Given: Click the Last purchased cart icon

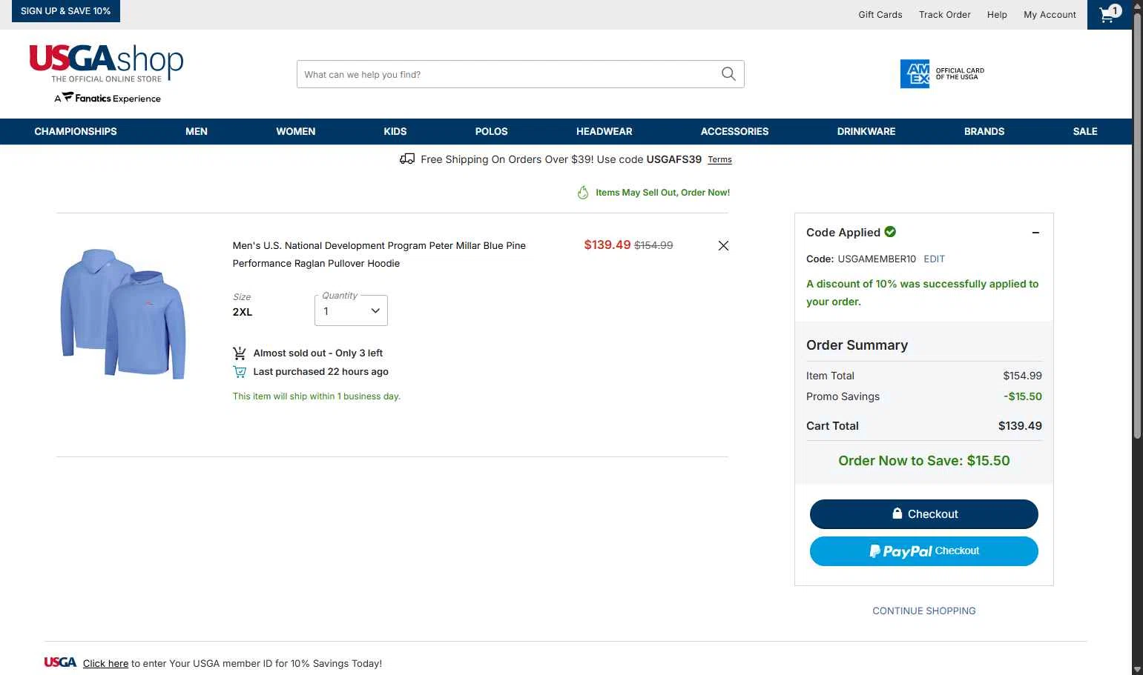Looking at the screenshot, I should pos(240,372).
